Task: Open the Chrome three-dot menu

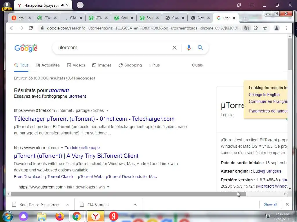Action: (286, 28)
